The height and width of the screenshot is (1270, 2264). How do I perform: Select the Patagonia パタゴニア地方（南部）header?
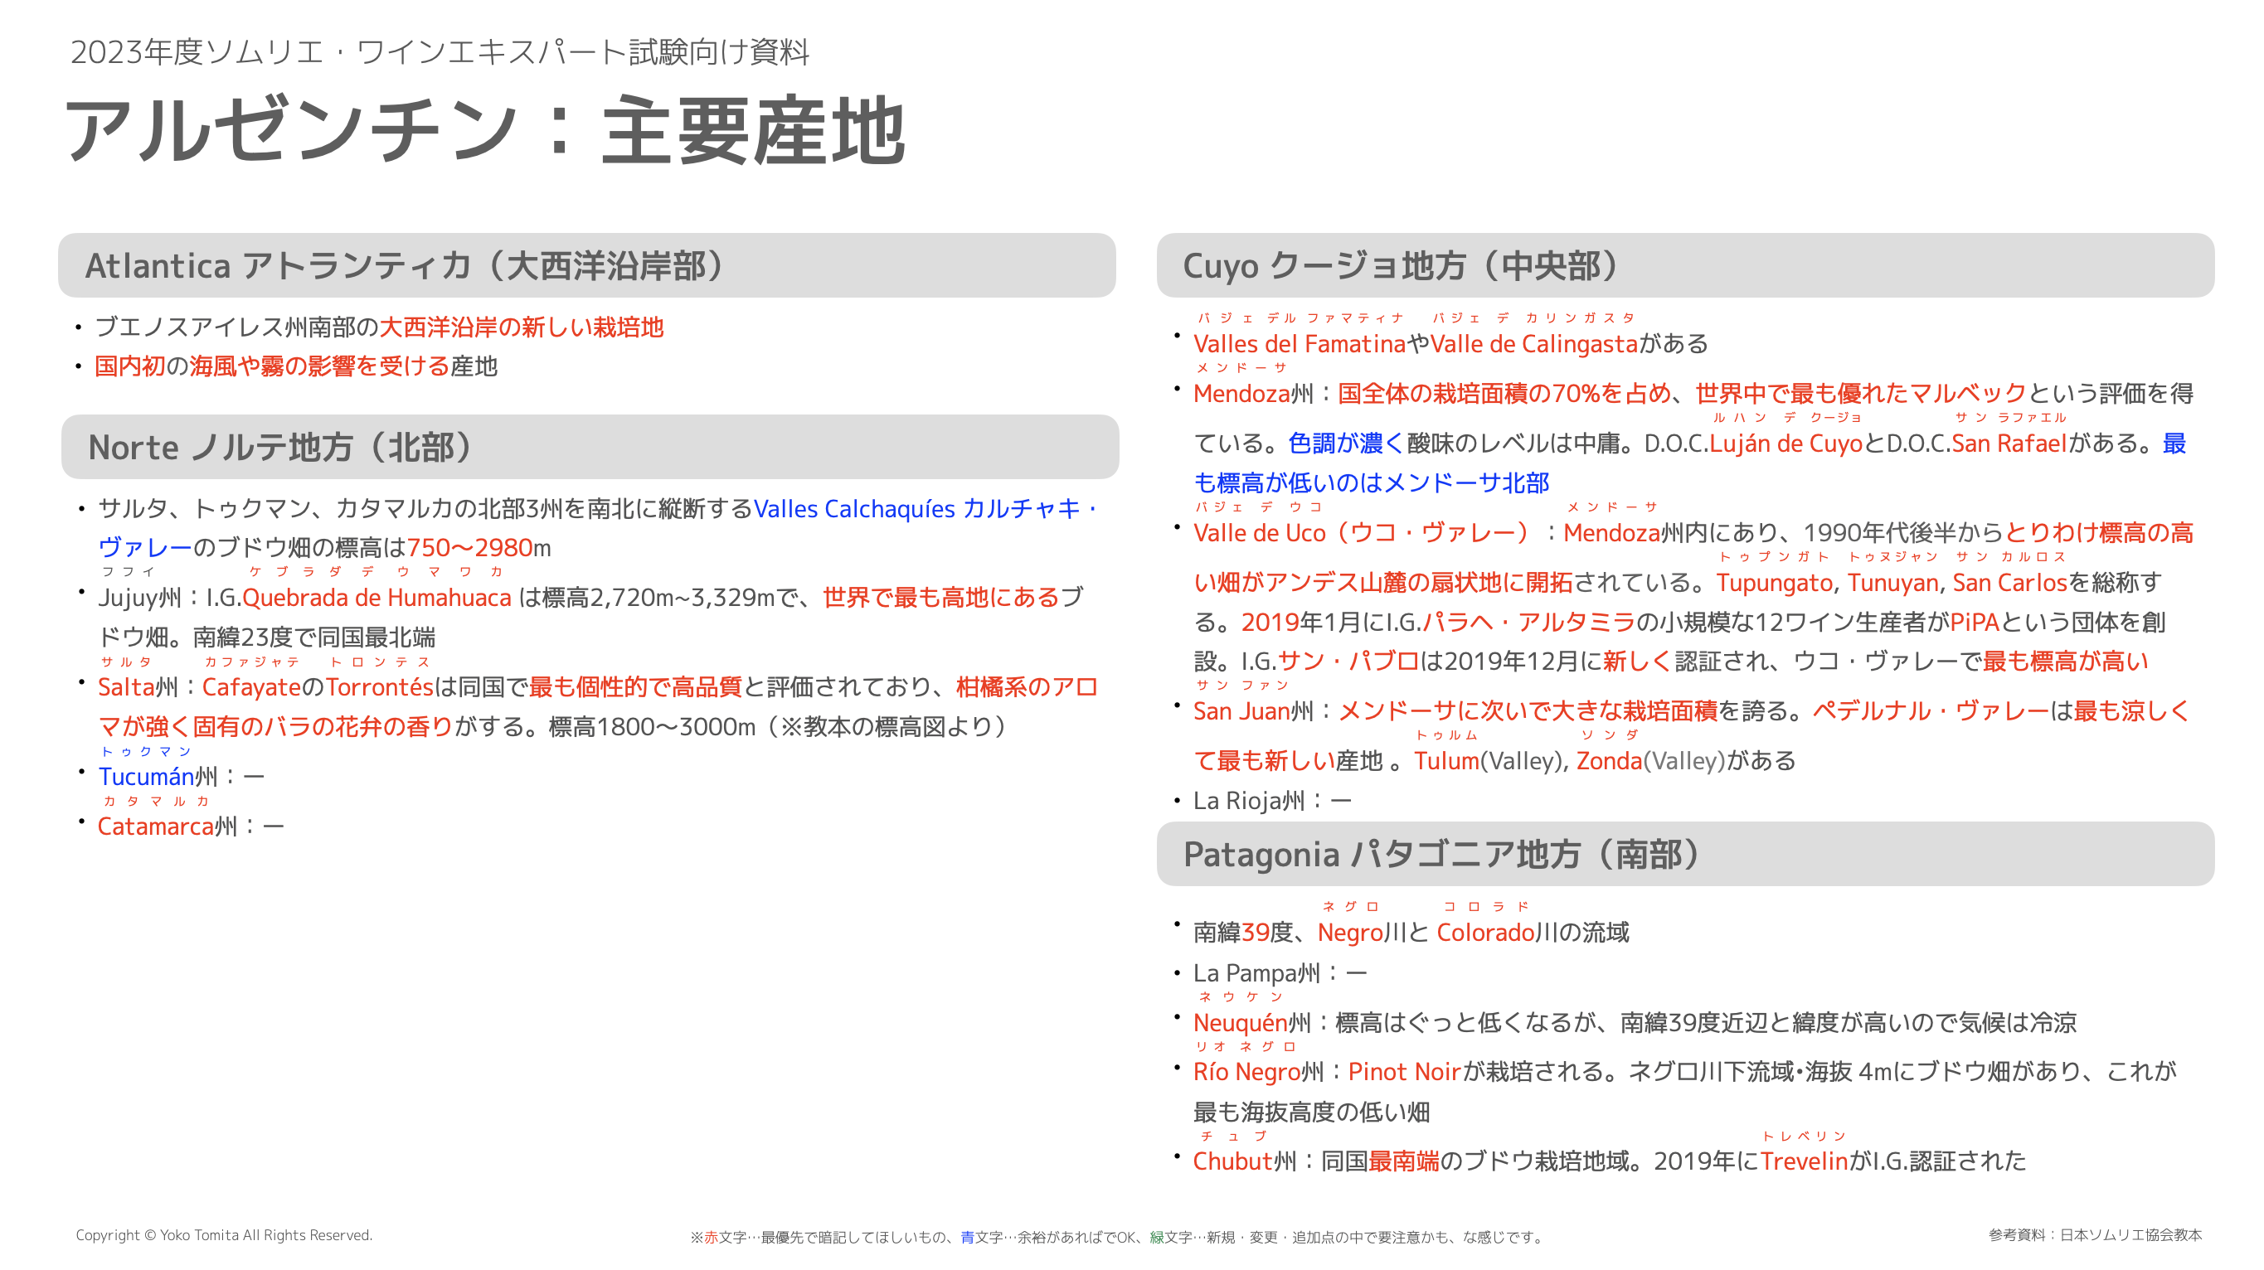click(1685, 854)
